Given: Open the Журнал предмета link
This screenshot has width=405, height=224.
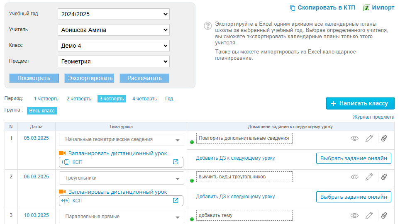Looking at the screenshot, I should pyautogui.click(x=373, y=117).
